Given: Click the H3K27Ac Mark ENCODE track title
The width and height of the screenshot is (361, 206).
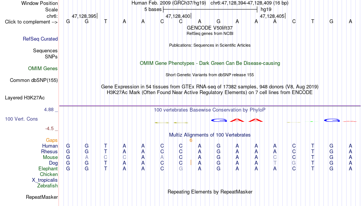Looking at the screenshot, I should pos(210,93).
